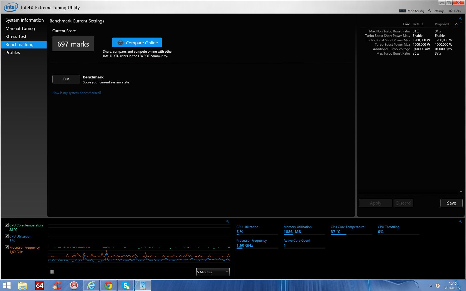The height and width of the screenshot is (291, 466).
Task: Pause the monitoring graph
Action: click(x=52, y=272)
